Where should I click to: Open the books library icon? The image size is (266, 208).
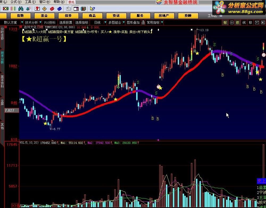(x=83, y=9)
